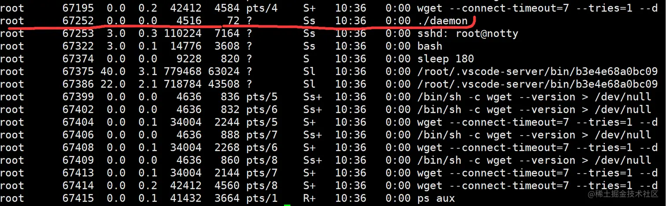Select the R+ process state
Screen dimensions: 666x206
(x=310, y=199)
